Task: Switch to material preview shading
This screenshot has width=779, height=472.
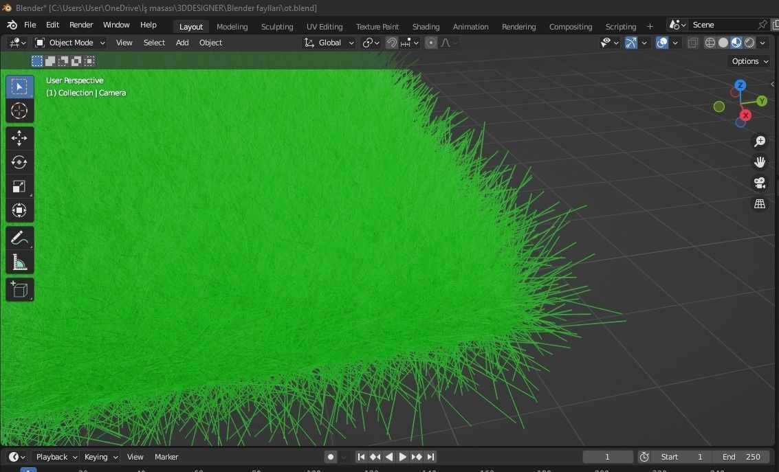Action: [x=736, y=43]
